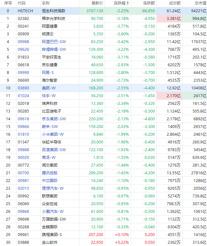Click stock code 00700

coord(24,173)
